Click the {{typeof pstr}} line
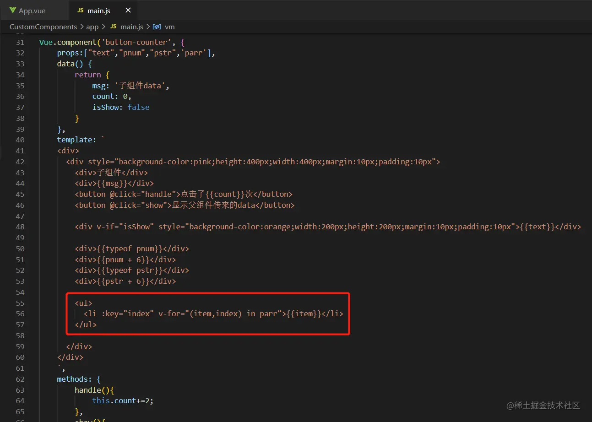The width and height of the screenshot is (592, 422). coord(132,270)
